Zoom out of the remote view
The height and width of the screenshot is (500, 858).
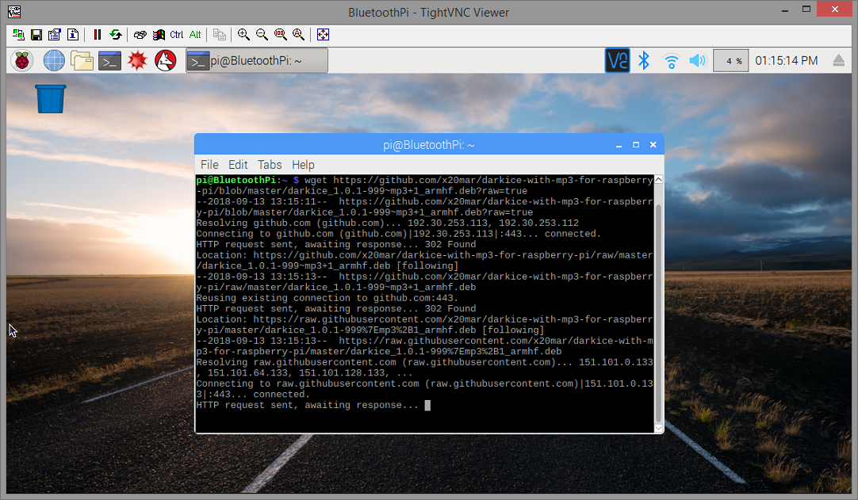click(x=262, y=34)
